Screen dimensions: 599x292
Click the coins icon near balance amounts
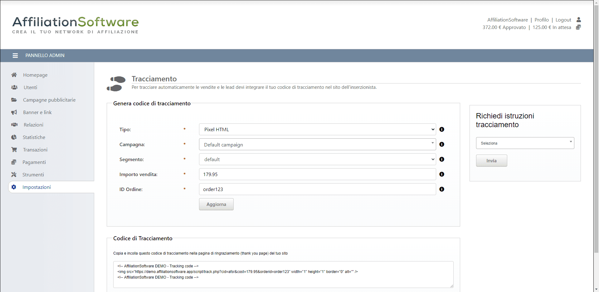point(578,27)
